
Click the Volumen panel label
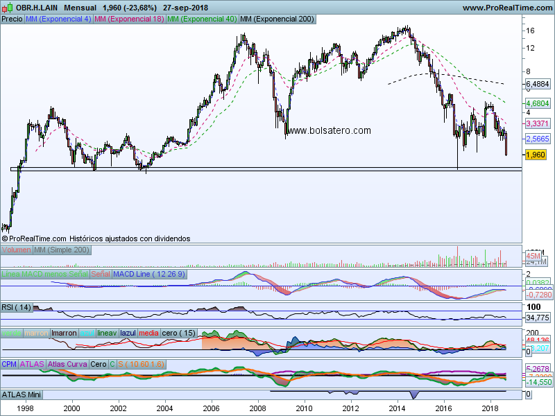click(x=17, y=250)
